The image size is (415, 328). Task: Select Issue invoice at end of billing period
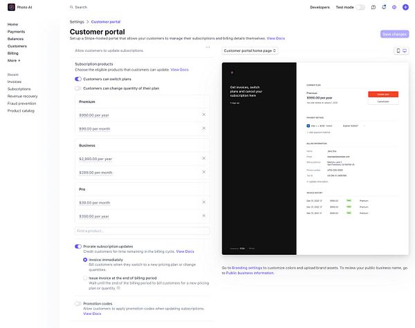pos(85,278)
